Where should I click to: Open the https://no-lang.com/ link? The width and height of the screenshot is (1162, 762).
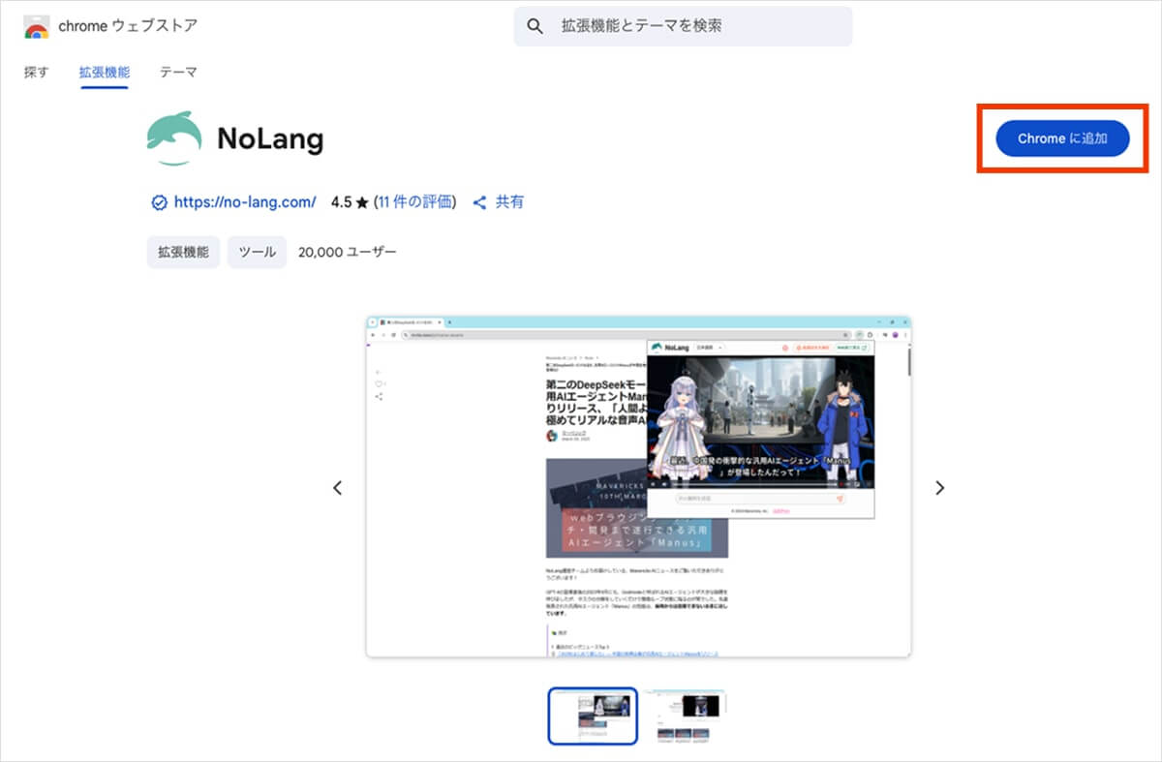pyautogui.click(x=245, y=202)
